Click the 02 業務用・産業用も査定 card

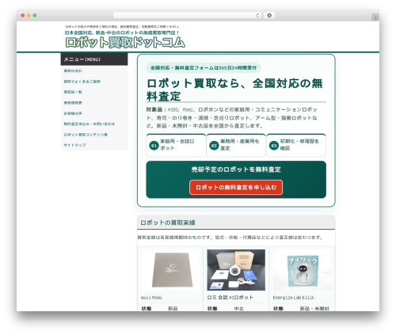236,145
